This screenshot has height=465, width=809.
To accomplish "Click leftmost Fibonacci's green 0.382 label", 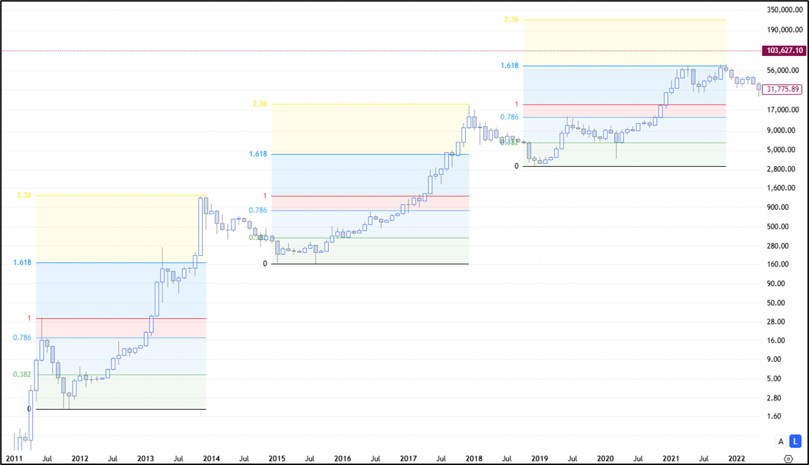I will [x=22, y=374].
